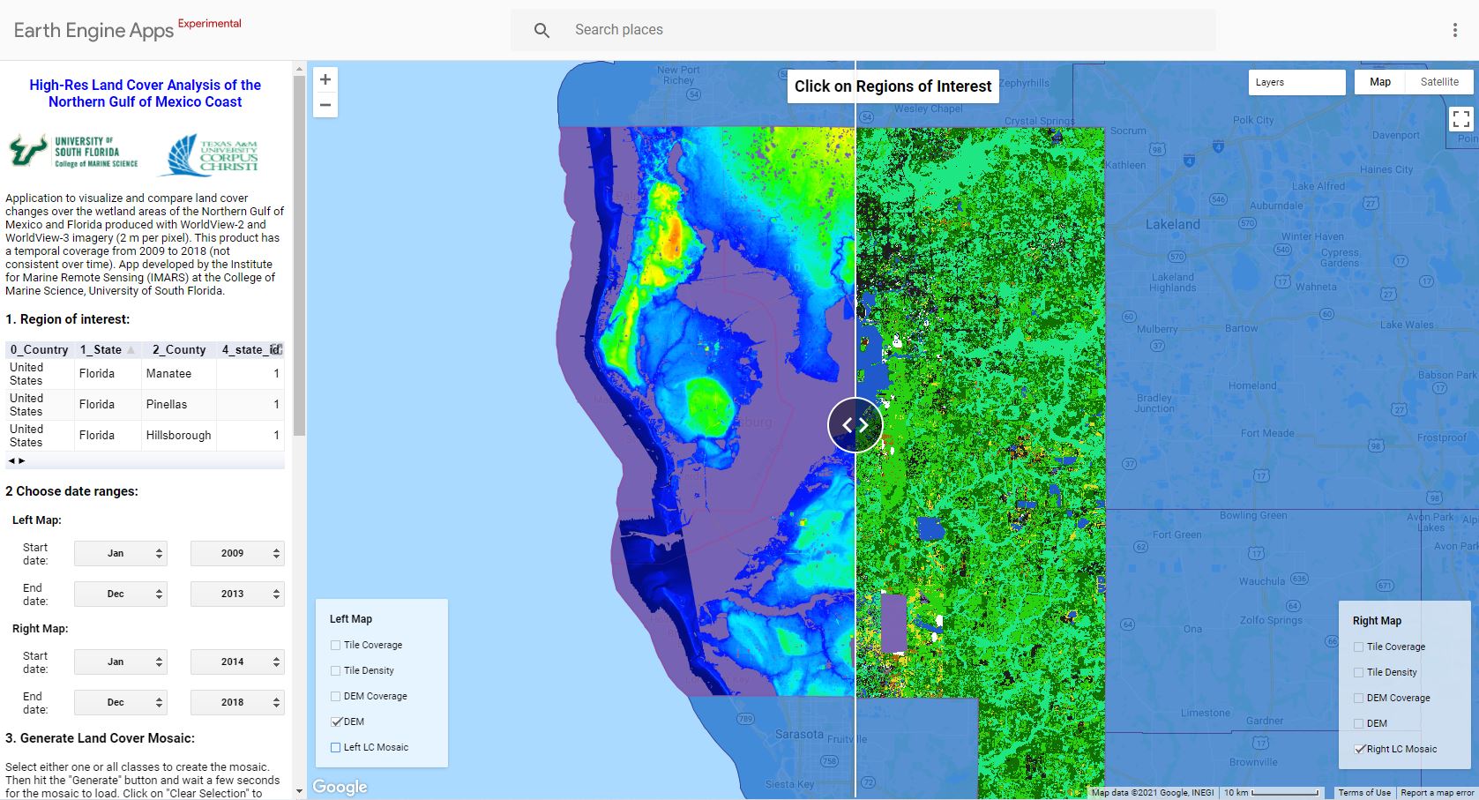
Task: Uncheck Right LC Mosaic layer
Action: 1358,749
